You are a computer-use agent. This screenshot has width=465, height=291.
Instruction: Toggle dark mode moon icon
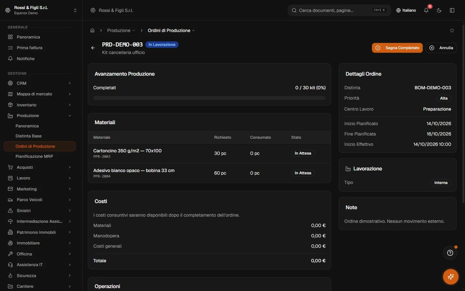pyautogui.click(x=439, y=10)
